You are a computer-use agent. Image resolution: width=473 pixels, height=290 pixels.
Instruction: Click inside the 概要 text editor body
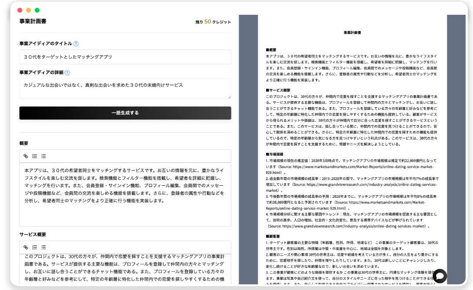[125, 195]
